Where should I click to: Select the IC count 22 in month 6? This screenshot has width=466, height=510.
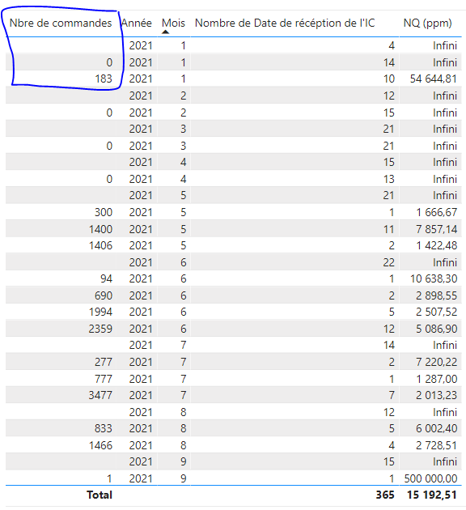(388, 262)
